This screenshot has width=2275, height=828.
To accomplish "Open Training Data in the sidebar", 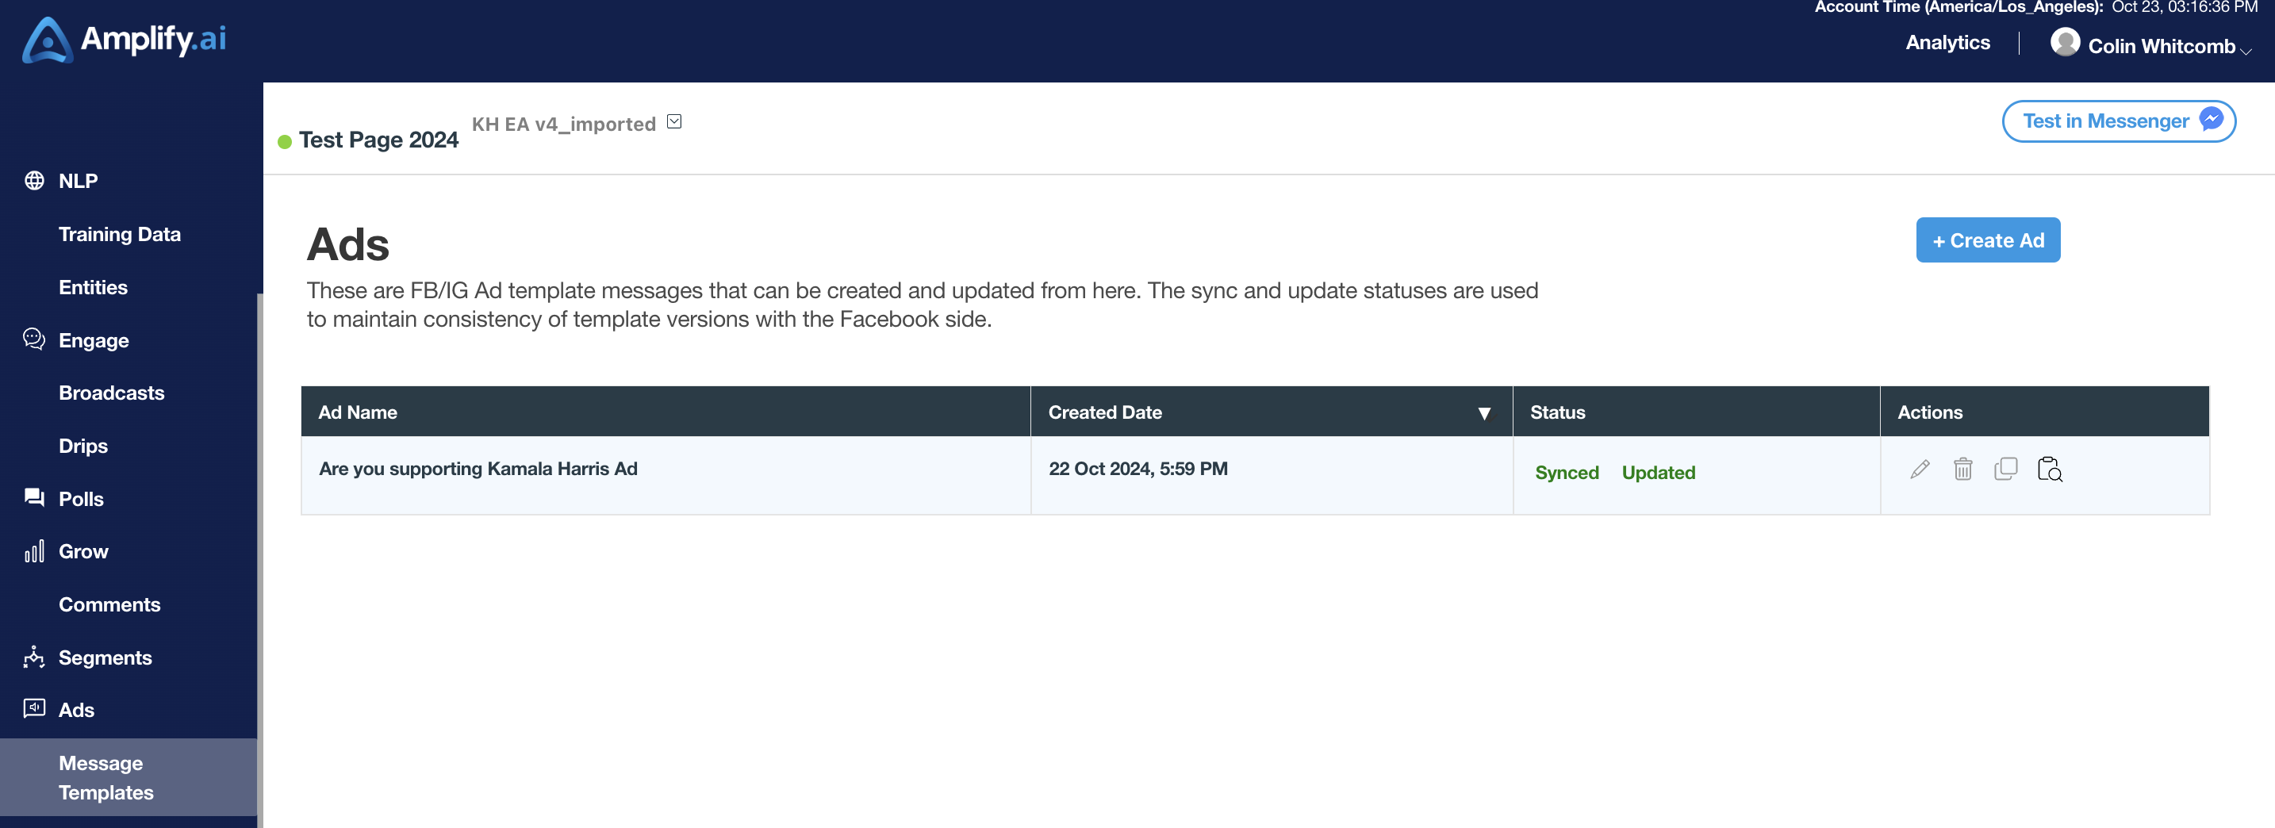I will (119, 234).
